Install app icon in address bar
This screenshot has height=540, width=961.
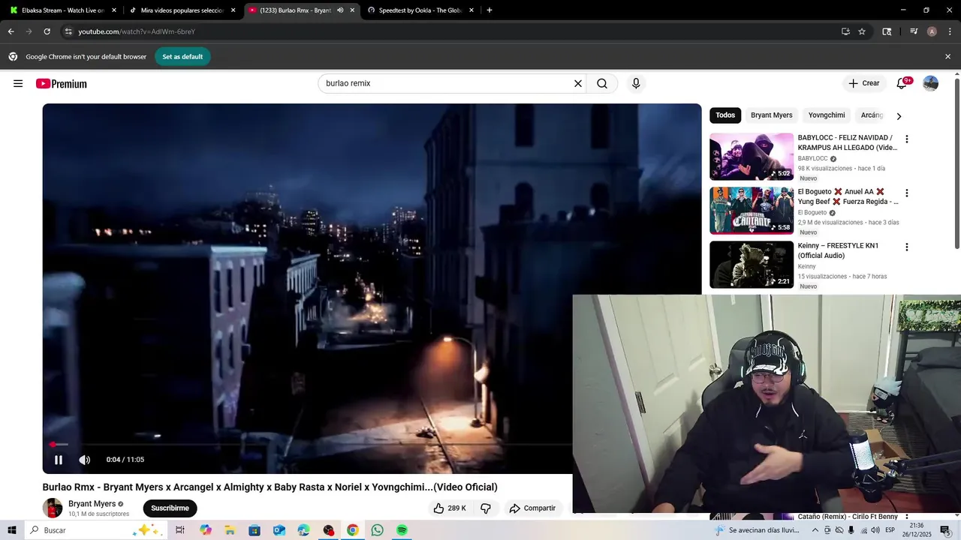pos(845,31)
